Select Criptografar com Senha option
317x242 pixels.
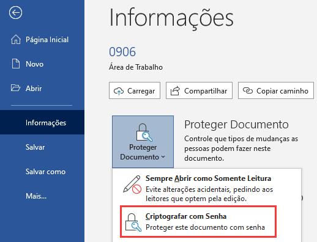click(198, 221)
